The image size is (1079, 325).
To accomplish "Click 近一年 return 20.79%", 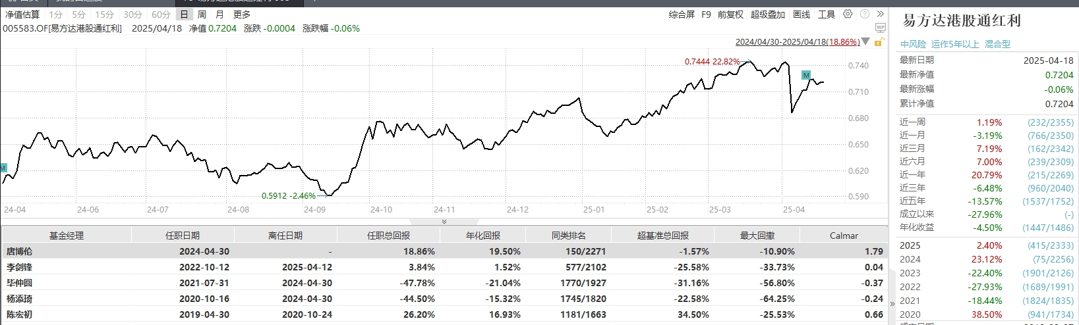I will [x=986, y=175].
